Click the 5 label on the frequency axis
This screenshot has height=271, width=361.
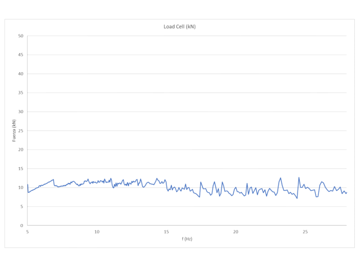[28, 232]
